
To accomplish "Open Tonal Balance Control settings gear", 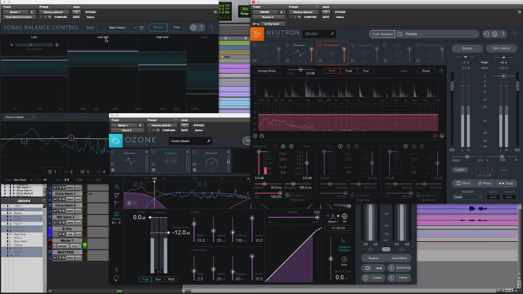I will tap(193, 27).
